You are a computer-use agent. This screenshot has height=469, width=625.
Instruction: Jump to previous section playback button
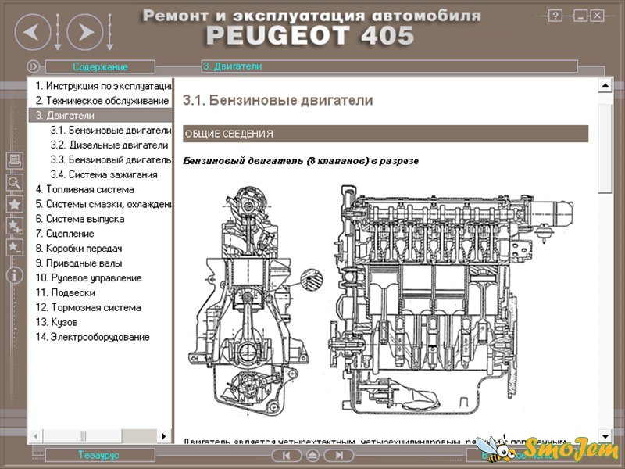tap(286, 455)
